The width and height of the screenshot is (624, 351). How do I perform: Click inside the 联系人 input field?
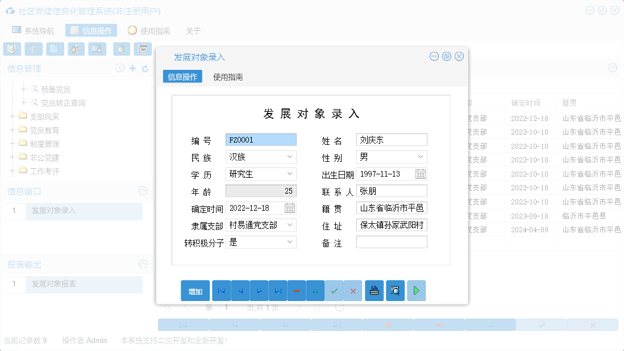pos(391,191)
